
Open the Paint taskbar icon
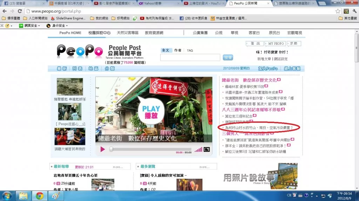[x=56, y=196]
